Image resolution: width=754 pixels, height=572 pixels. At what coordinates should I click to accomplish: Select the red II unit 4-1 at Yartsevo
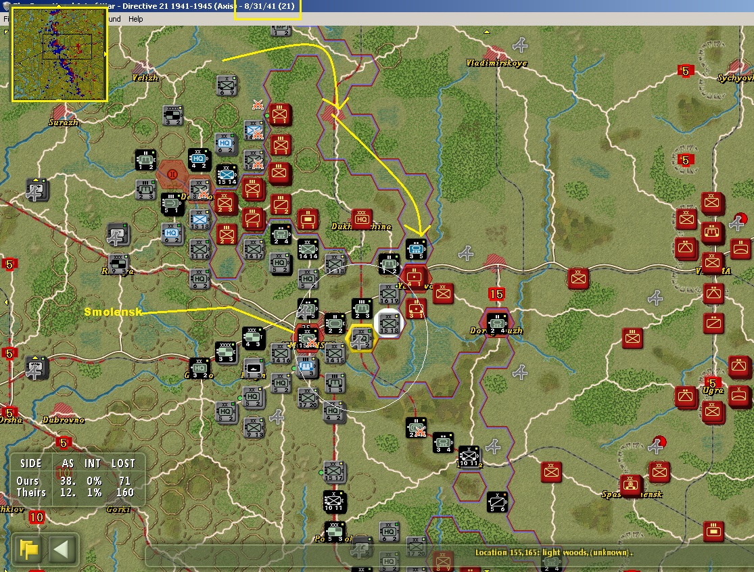click(x=414, y=277)
